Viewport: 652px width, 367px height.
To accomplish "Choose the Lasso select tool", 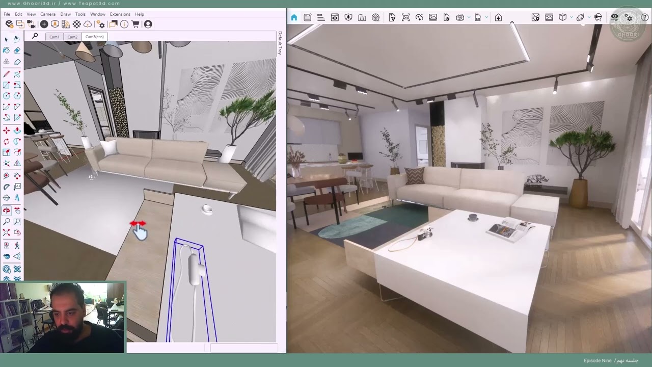I will (17, 39).
